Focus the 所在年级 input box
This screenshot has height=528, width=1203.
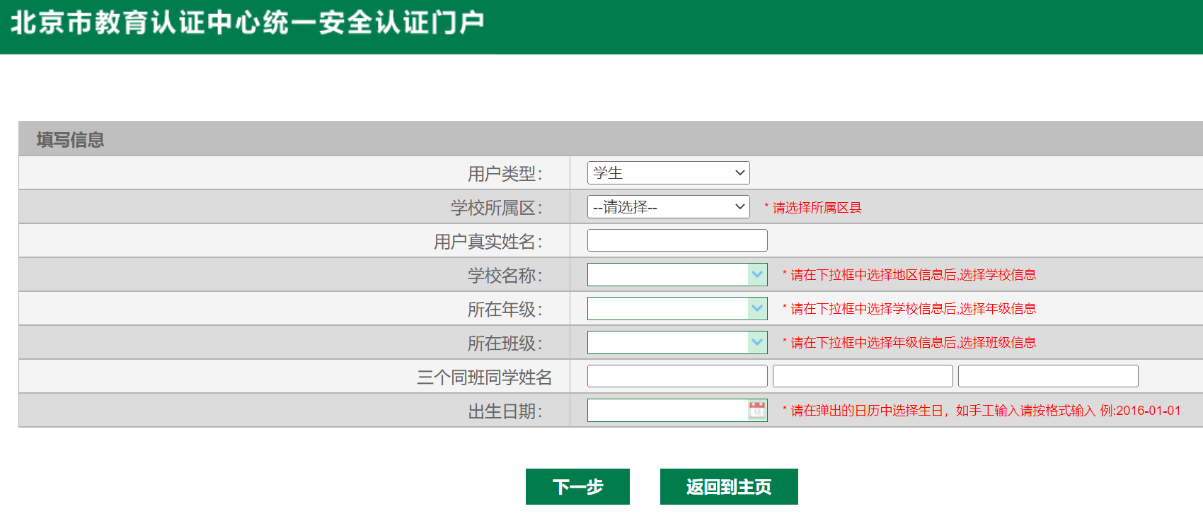click(x=667, y=308)
